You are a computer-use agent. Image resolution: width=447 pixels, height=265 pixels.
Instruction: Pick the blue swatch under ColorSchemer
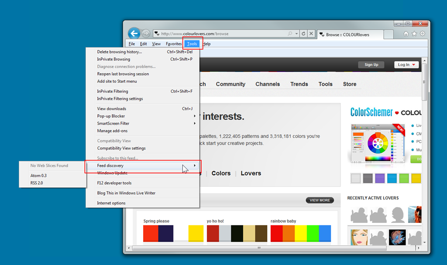392,178
